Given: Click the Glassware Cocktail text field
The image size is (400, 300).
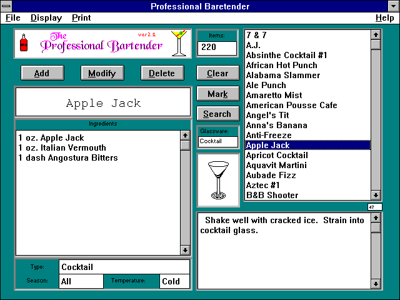Looking at the screenshot, I should [217, 142].
